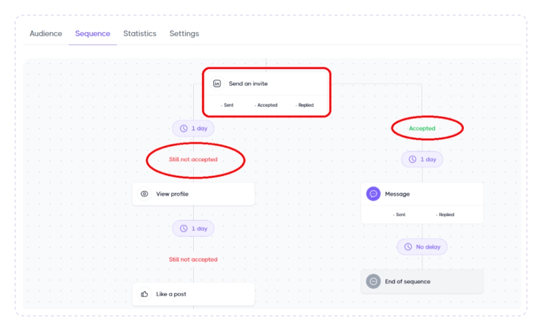Click the LinkedIn icon on Send an invite

218,83
